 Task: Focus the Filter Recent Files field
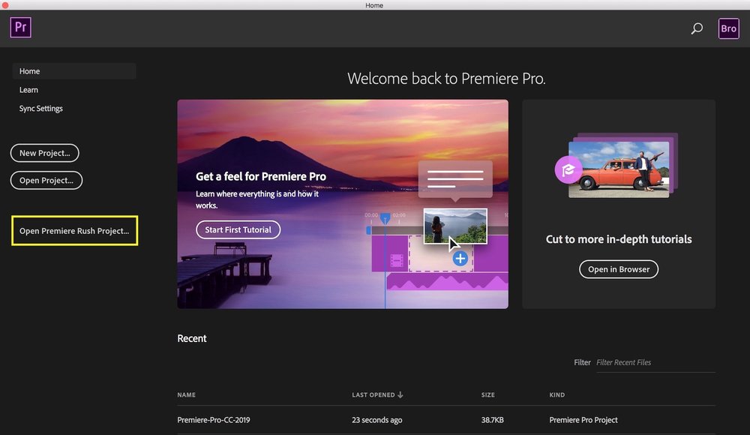click(x=655, y=363)
